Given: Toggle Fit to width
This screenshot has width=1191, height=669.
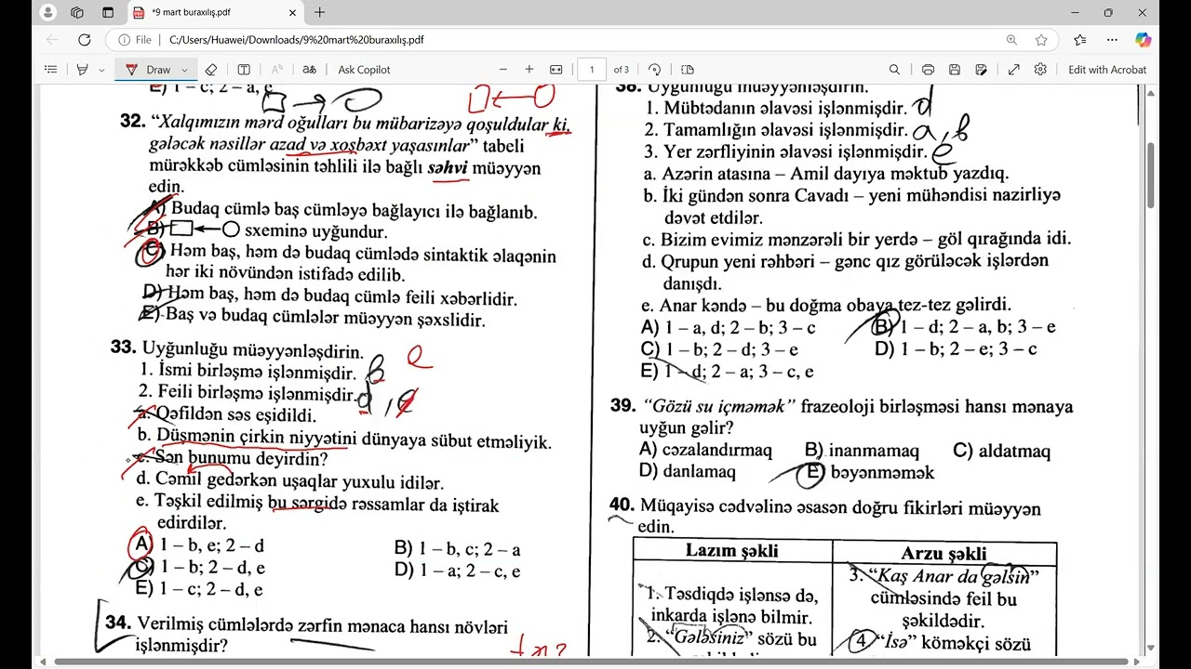Looking at the screenshot, I should (x=556, y=70).
